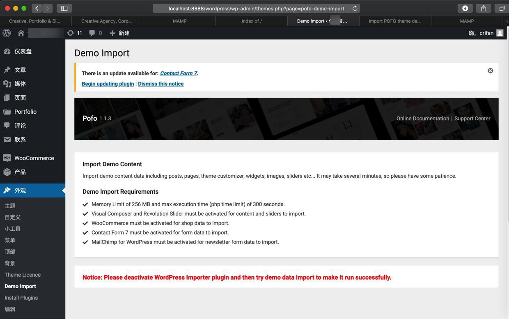
Task: Reload the page in address bar
Action: click(x=355, y=8)
